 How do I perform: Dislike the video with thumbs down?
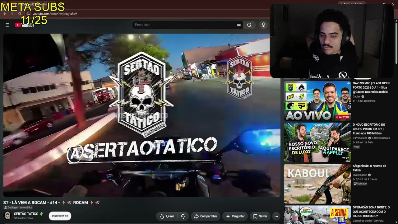pos(183,216)
